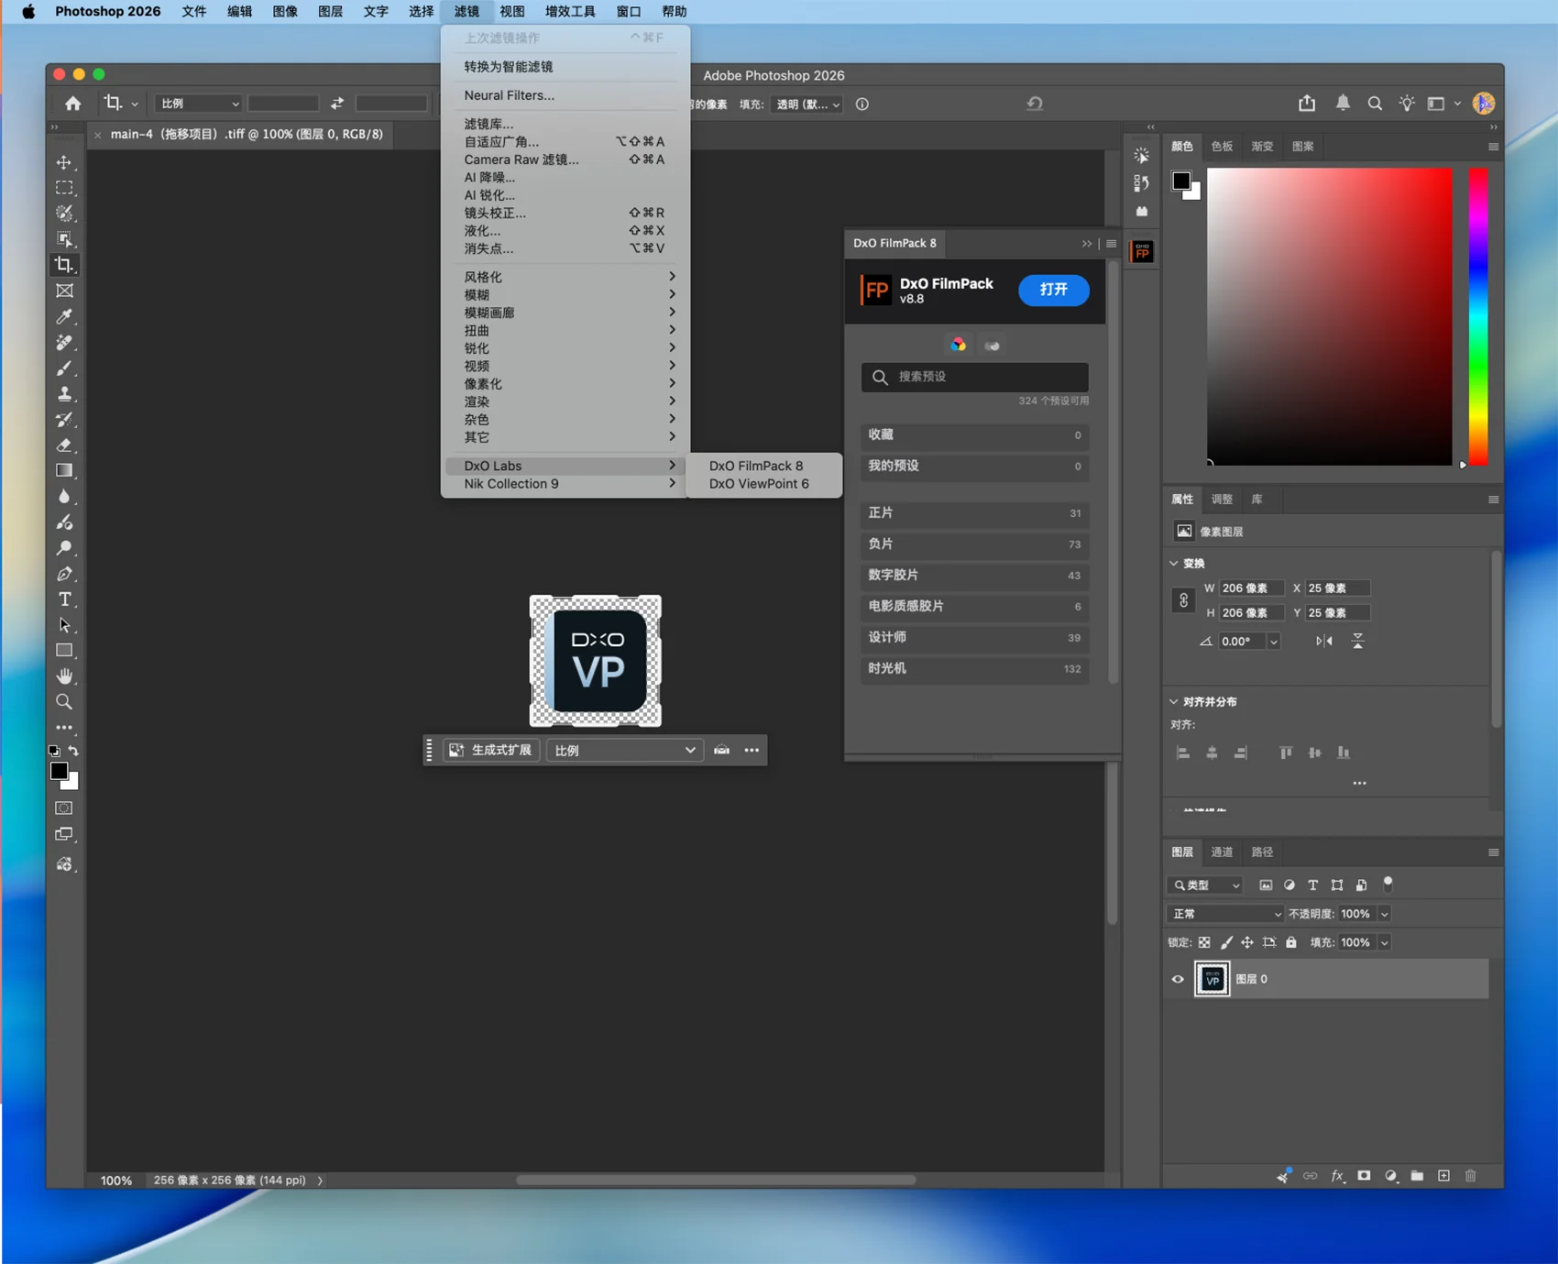Open the 时光机 preset category
1558x1264 pixels.
click(975, 668)
